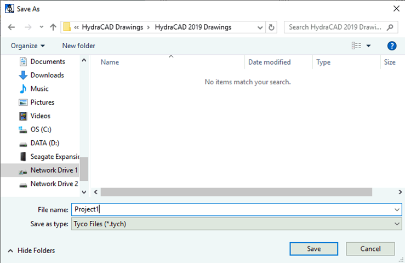Click the Videos filmstrip icon
Image resolution: width=405 pixels, height=263 pixels.
23,116
